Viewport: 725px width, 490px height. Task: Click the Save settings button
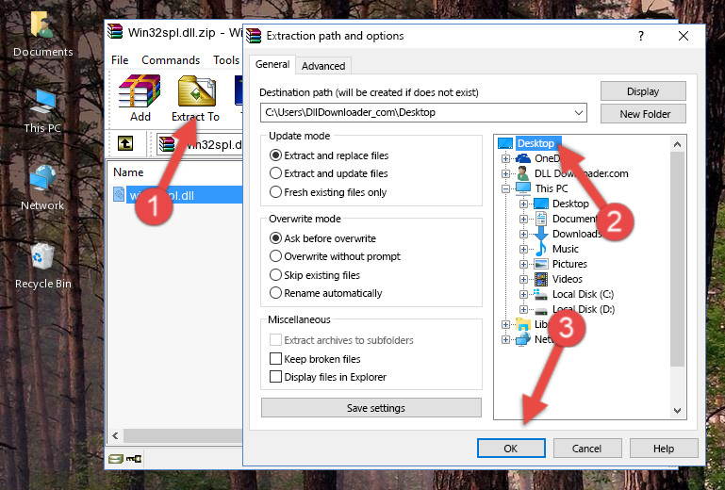click(371, 408)
